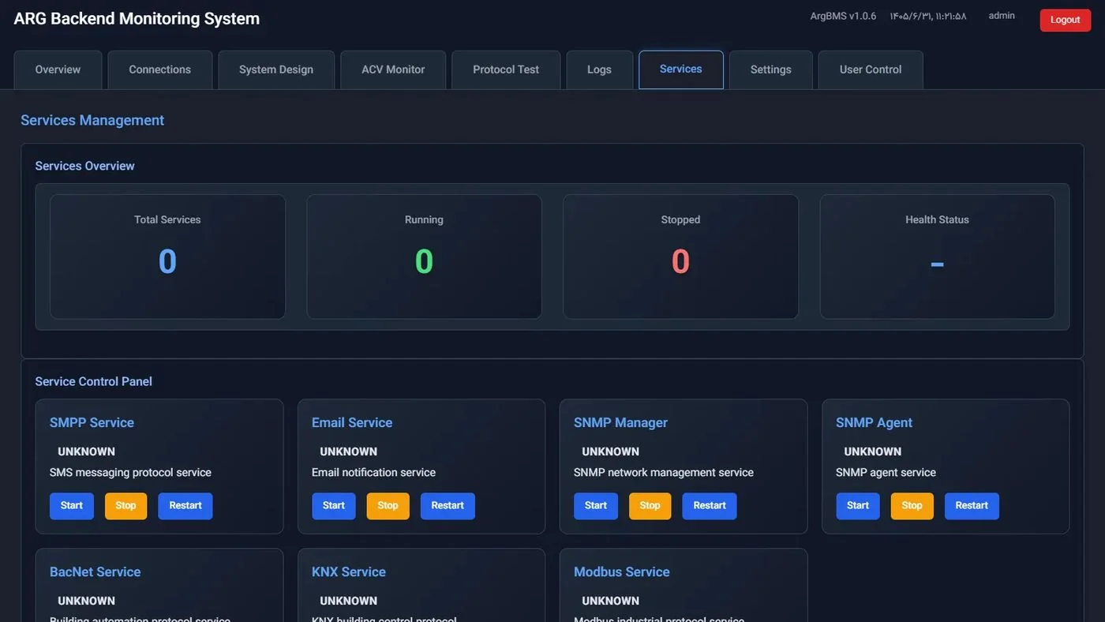Go to the ACV Monitor tab
The height and width of the screenshot is (622, 1105).
coord(393,69)
